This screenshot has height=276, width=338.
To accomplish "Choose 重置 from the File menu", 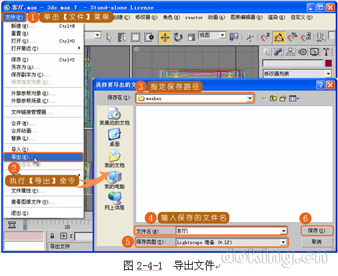I will pyautogui.click(x=43, y=33).
